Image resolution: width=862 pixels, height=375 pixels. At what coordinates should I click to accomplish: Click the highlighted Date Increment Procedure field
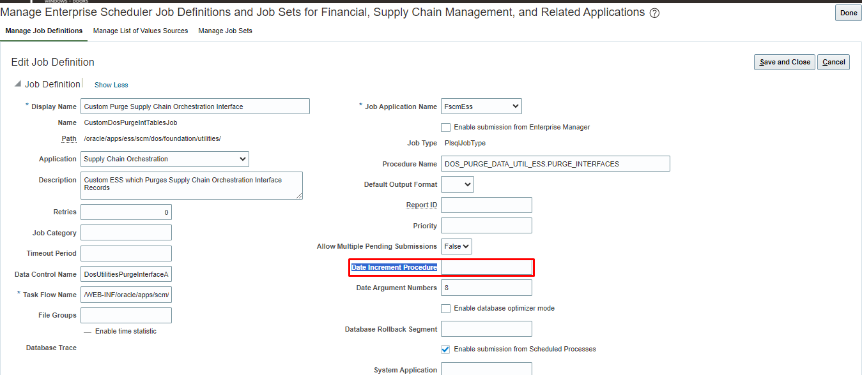tap(486, 267)
